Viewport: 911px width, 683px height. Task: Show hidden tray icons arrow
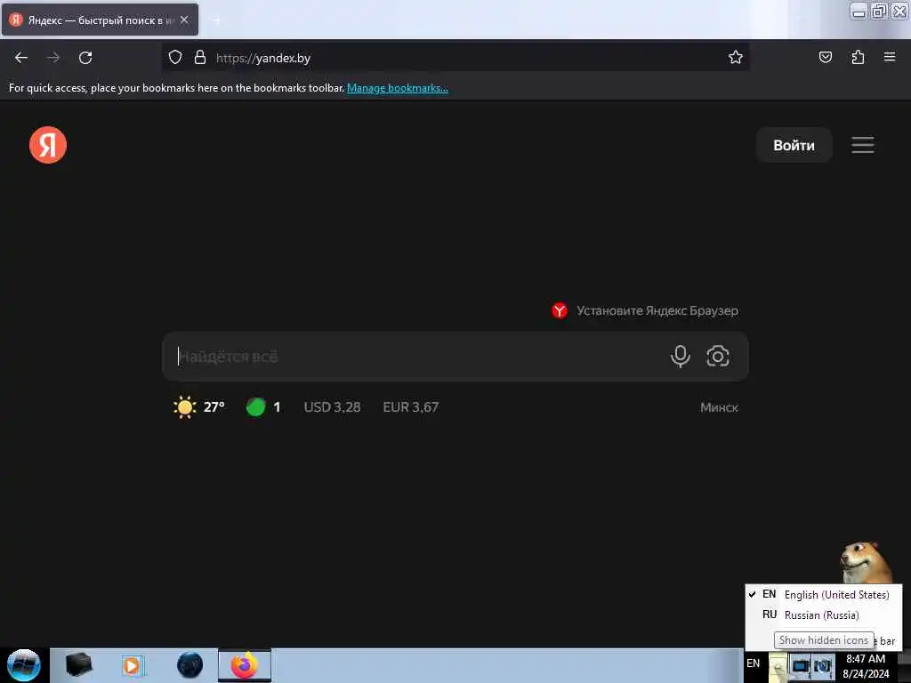click(x=778, y=667)
